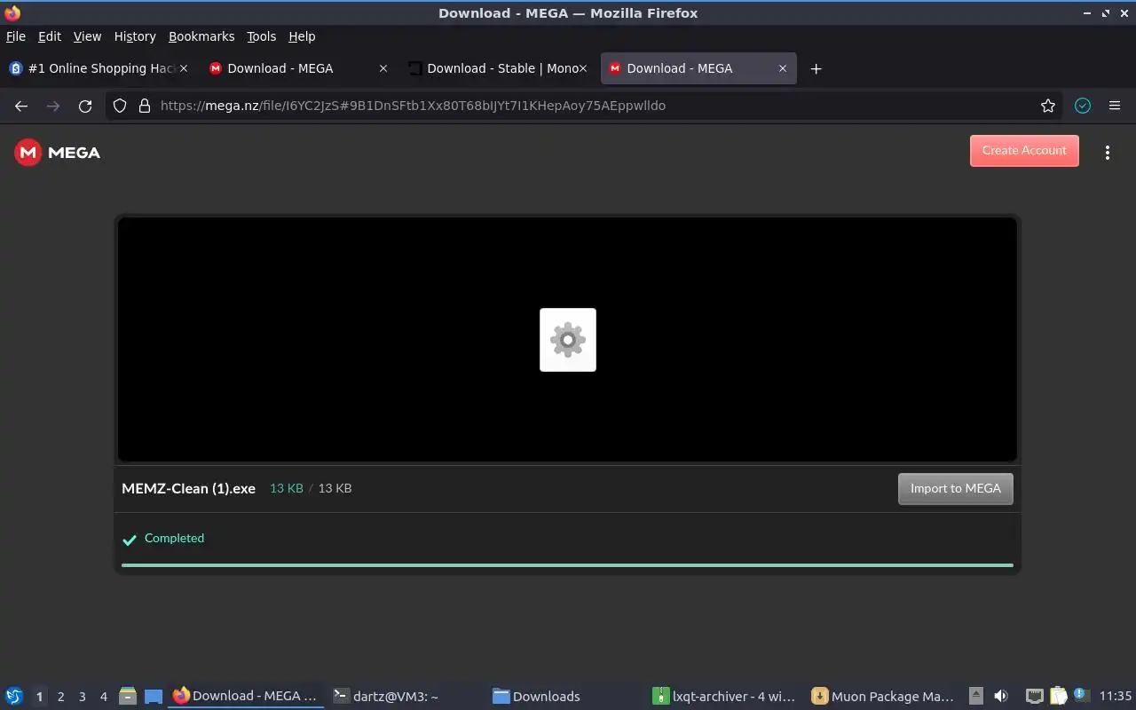1136x710 pixels.
Task: Minimize the Firefox window
Action: [x=1087, y=13]
